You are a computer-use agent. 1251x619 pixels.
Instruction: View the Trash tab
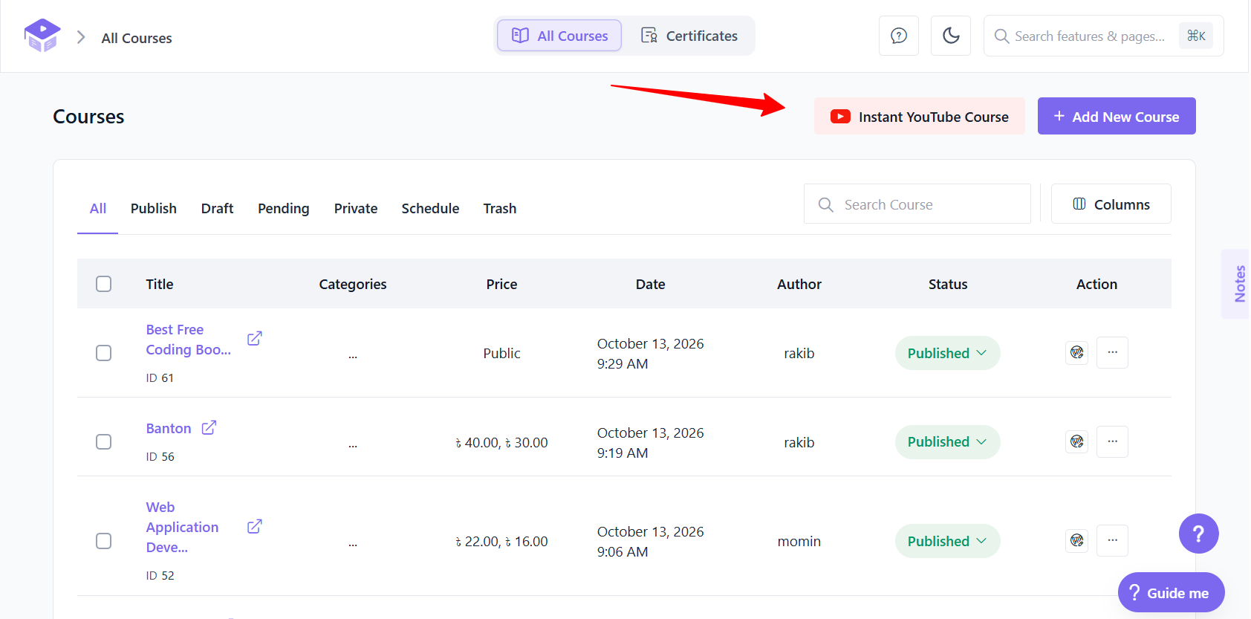(500, 209)
